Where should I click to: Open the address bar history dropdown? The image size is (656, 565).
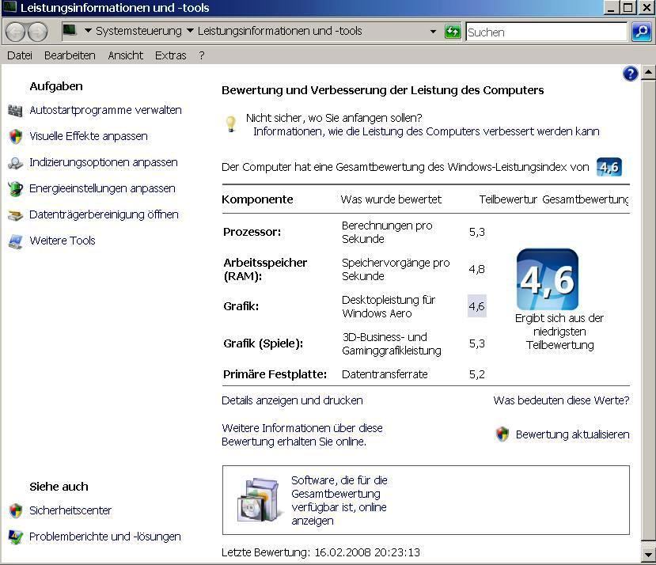(433, 32)
